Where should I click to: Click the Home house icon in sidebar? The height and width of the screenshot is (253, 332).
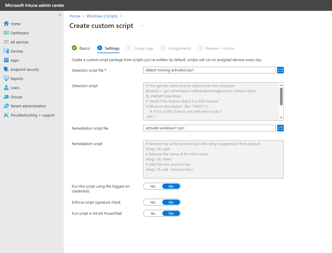[6, 23]
